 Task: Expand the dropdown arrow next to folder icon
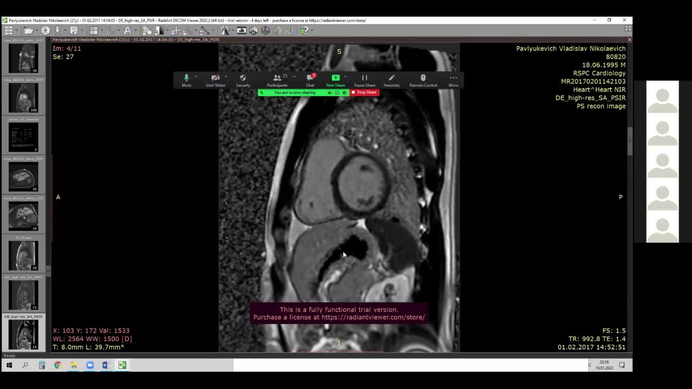tap(37, 30)
